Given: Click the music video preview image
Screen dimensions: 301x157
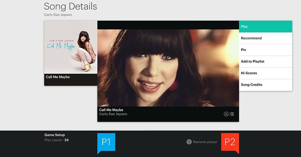Looking at the screenshot, I should (x=168, y=68).
